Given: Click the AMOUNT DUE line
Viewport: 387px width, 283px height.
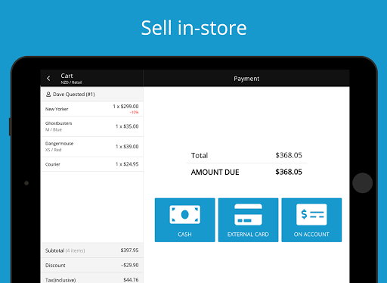Looking at the screenshot, I should pyautogui.click(x=246, y=172).
